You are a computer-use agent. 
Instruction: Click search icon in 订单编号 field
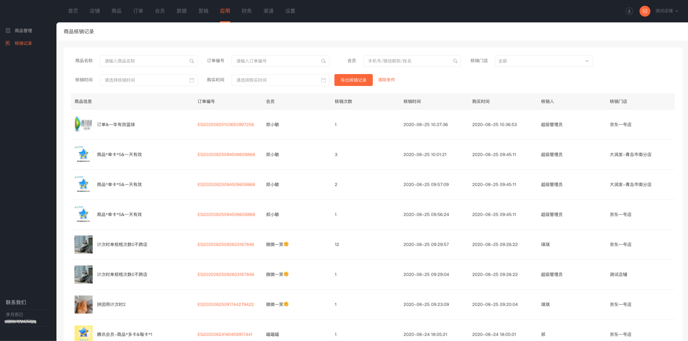324,61
